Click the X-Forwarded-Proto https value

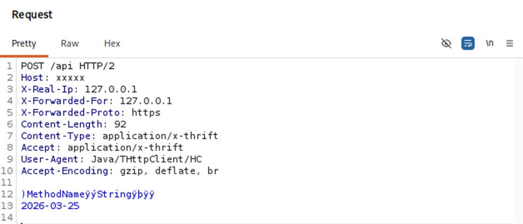[146, 112]
